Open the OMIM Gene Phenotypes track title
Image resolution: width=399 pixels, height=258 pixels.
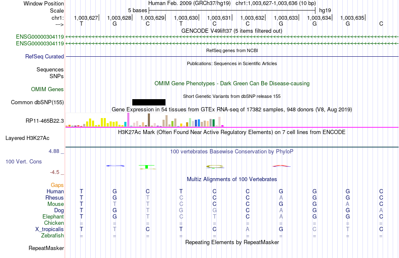tap(232, 83)
